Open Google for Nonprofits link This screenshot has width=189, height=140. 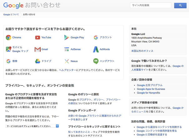(x=148, y=93)
